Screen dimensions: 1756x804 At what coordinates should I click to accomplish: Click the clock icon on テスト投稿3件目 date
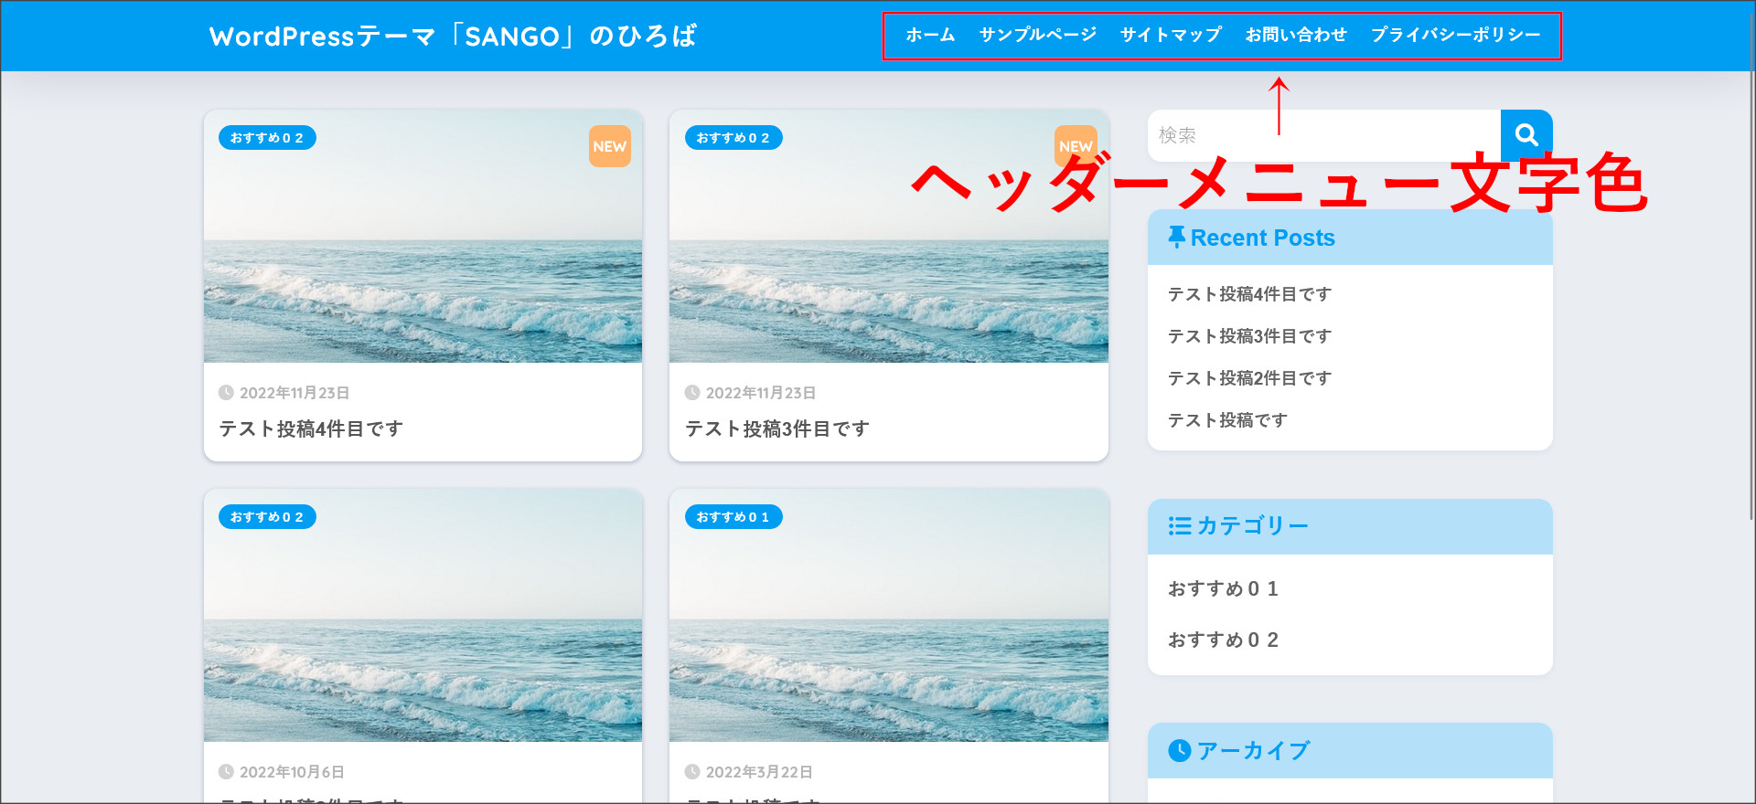(692, 393)
